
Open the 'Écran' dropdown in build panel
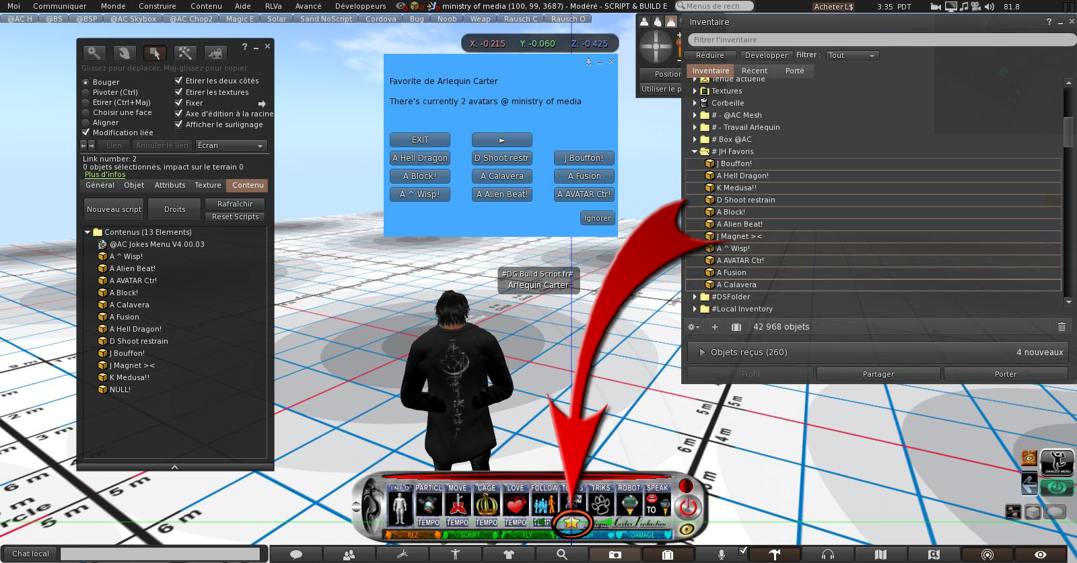[x=230, y=145]
